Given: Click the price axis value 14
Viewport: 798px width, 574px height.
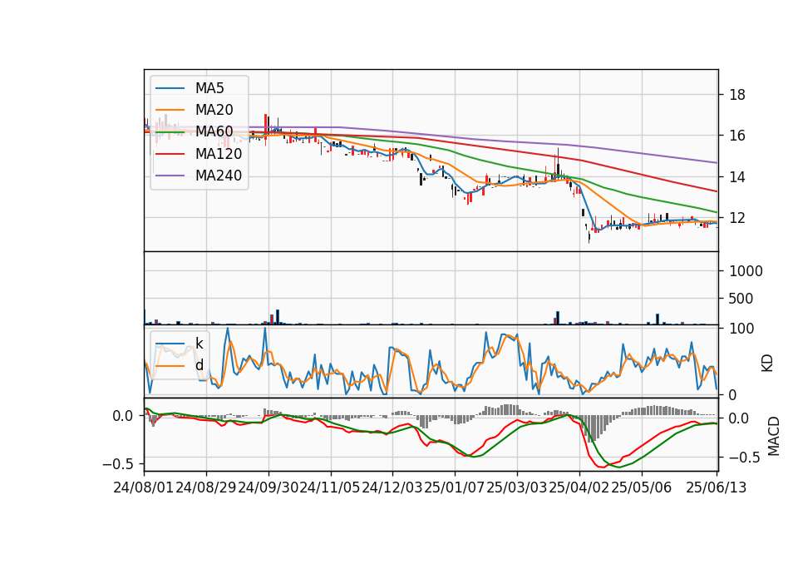Looking at the screenshot, I should 737,177.
